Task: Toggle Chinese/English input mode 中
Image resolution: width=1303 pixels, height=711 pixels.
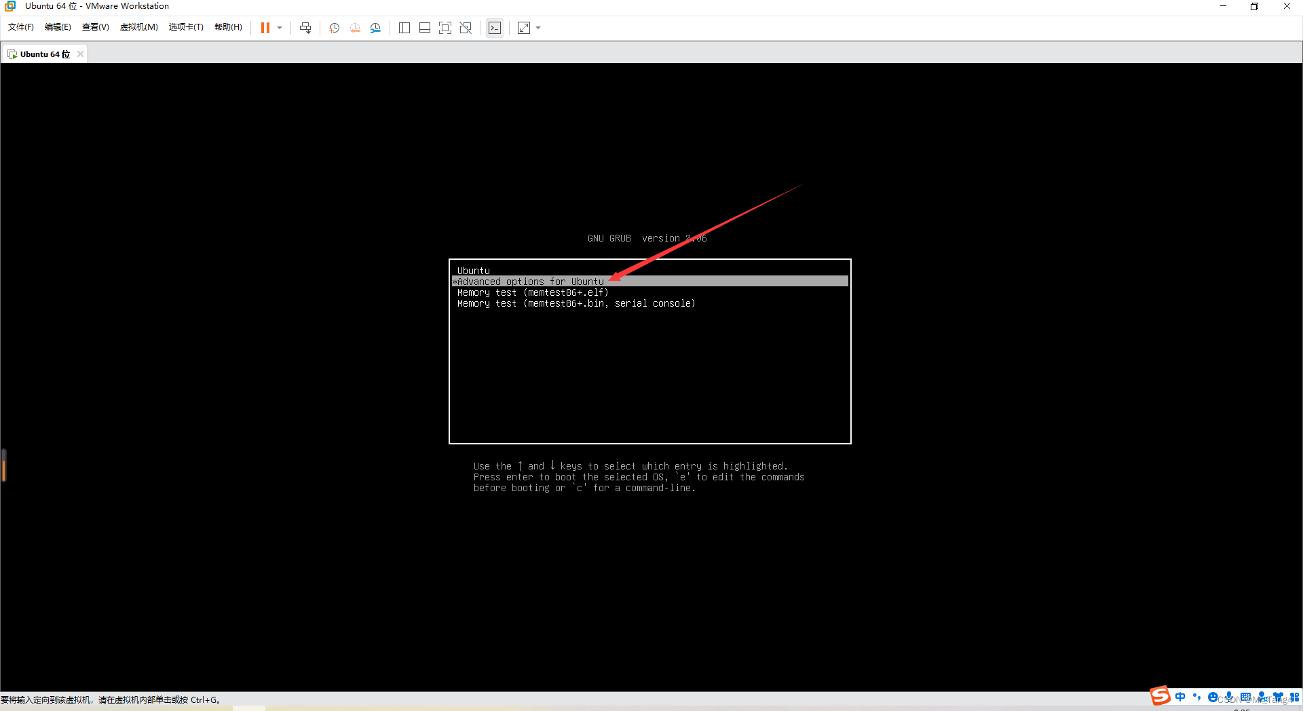Action: 1180,697
